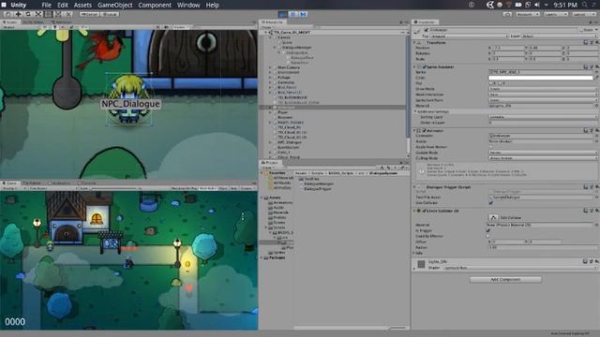Open the Dialogue Trigger script gear menu
Viewport: 600px width, 337px height.
(596, 187)
